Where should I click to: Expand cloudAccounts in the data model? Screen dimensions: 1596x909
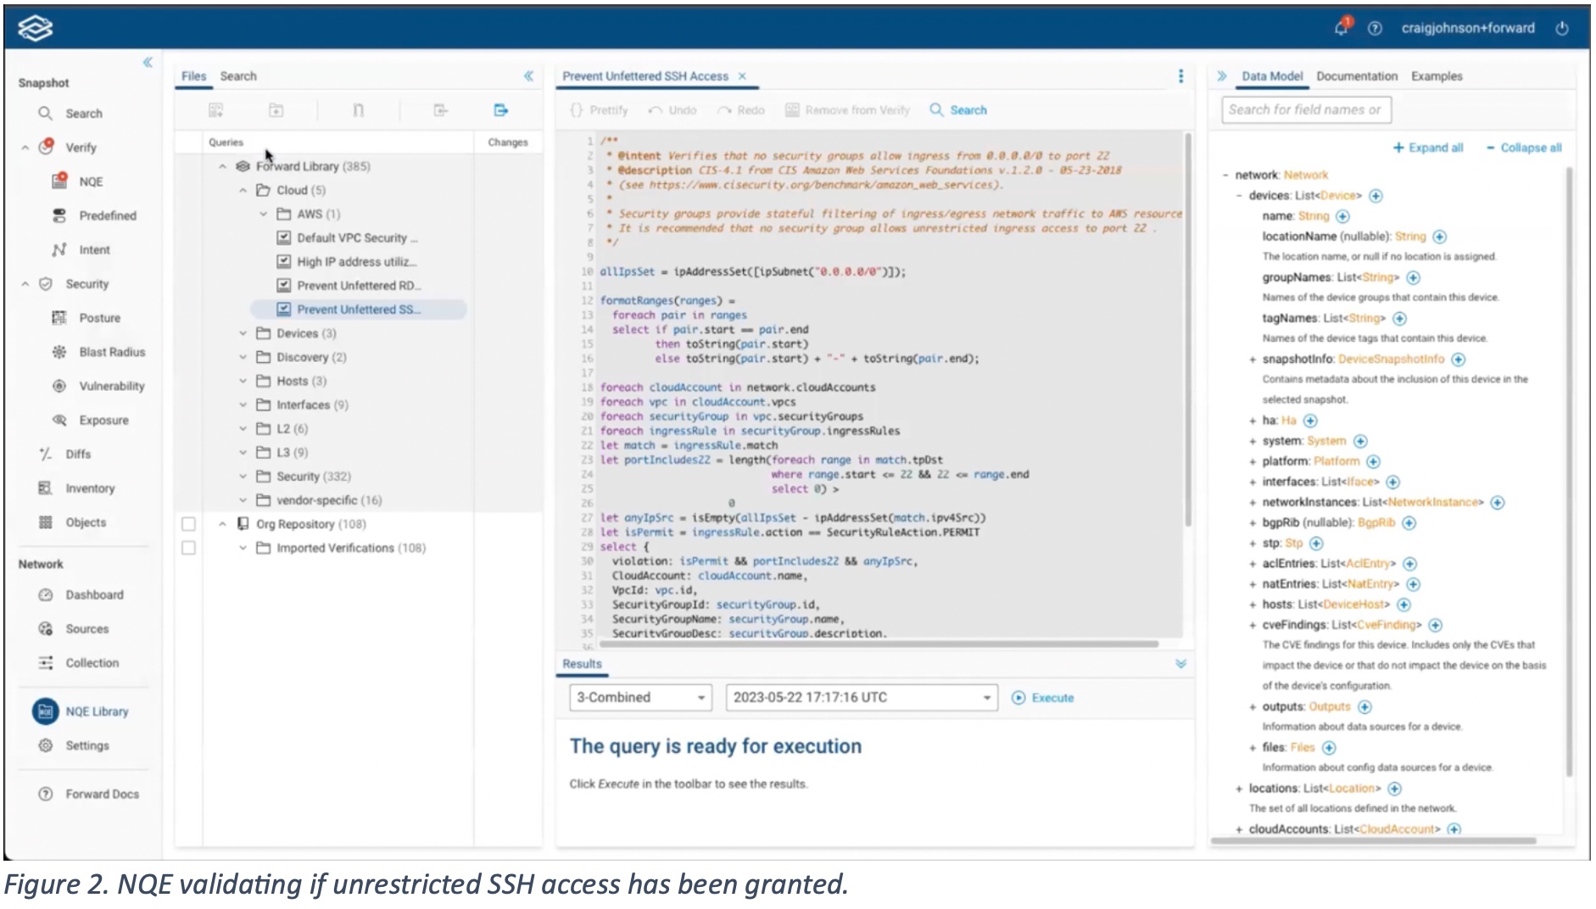[x=1239, y=829]
